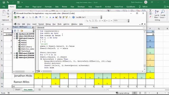Save the VBA project with disk icon

[x=23, y=17]
